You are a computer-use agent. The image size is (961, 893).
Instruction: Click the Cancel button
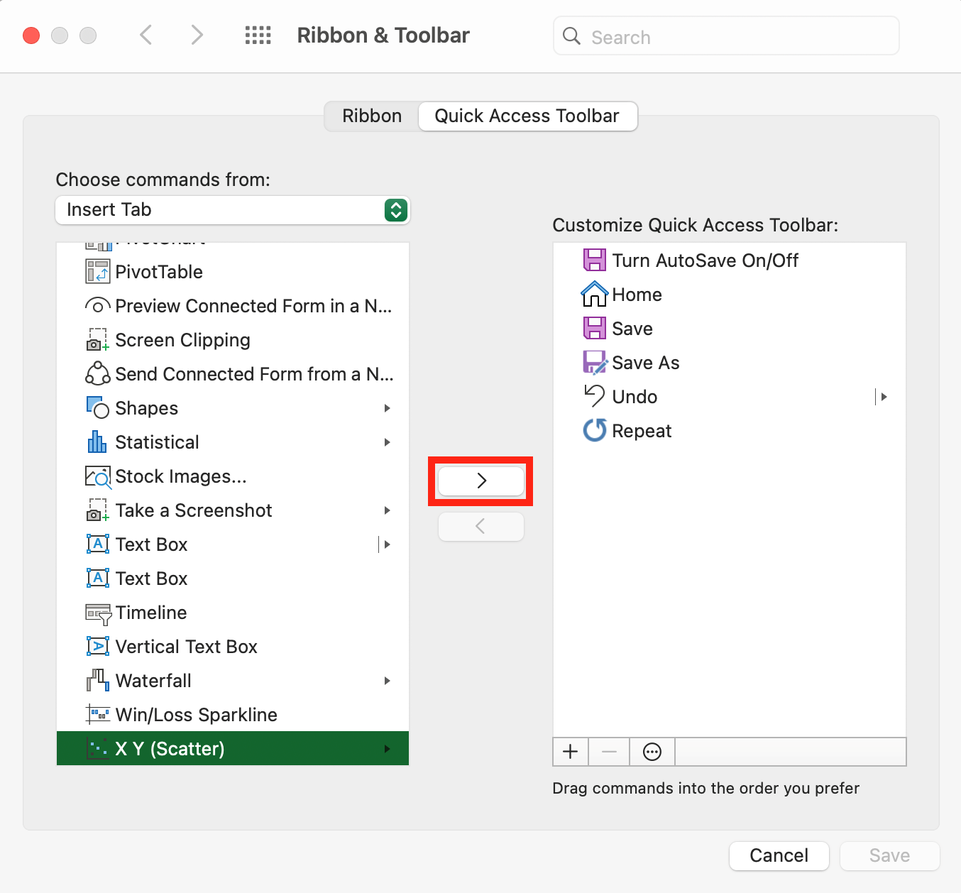[779, 855]
